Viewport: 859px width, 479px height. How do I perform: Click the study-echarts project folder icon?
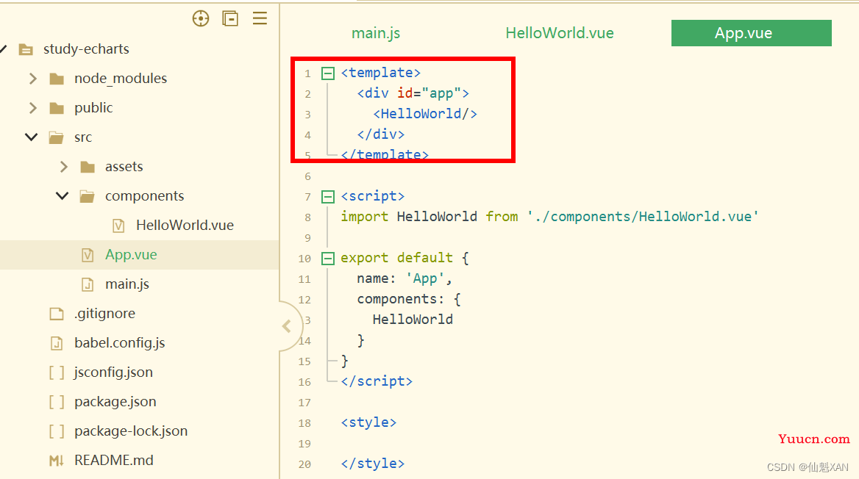[25, 49]
